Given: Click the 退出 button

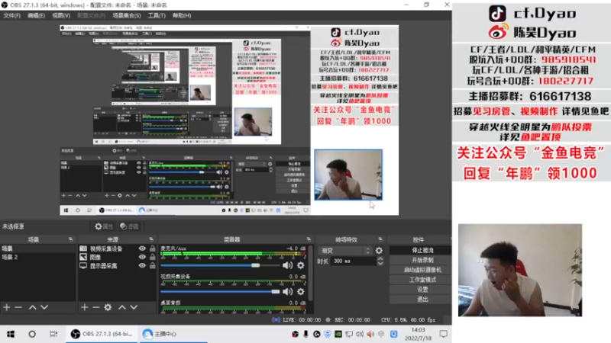Looking at the screenshot, I should tap(421, 300).
